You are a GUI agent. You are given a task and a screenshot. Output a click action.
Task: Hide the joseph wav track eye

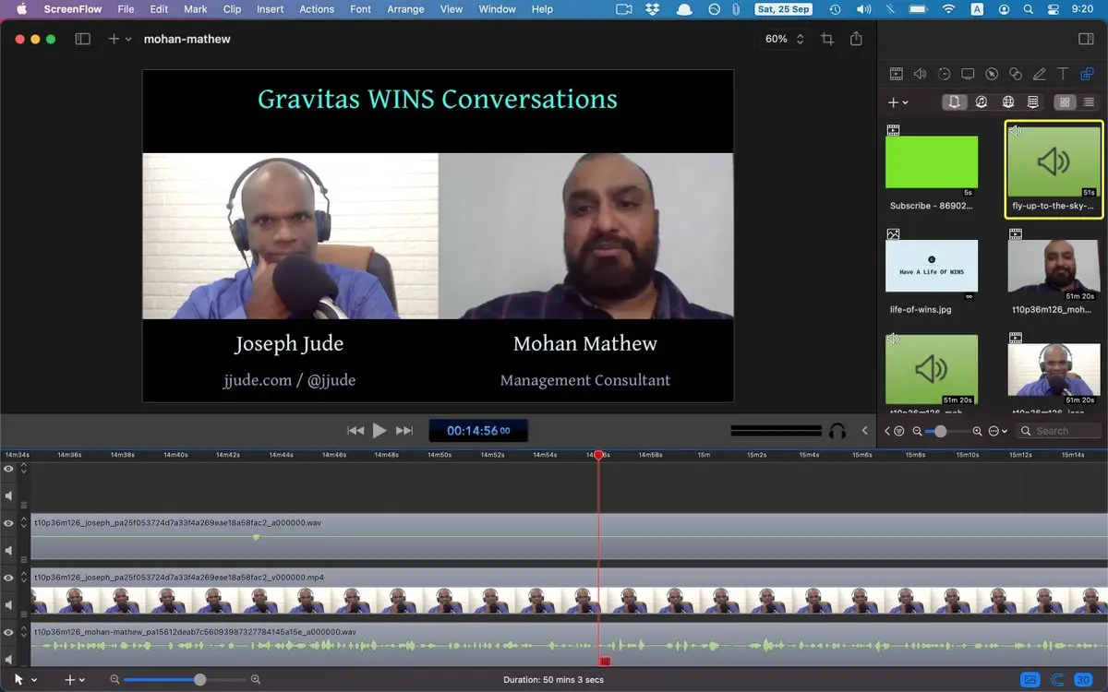point(9,523)
